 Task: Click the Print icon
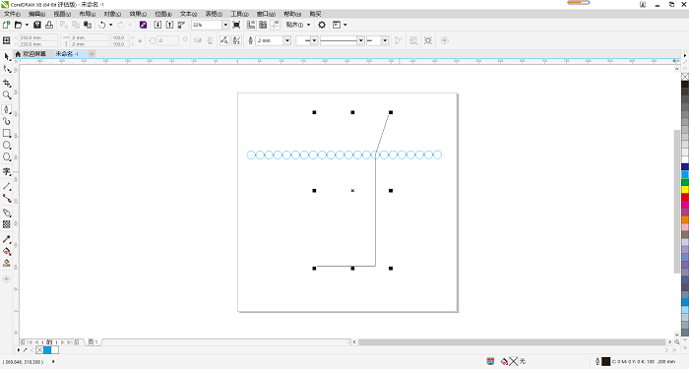(49, 25)
